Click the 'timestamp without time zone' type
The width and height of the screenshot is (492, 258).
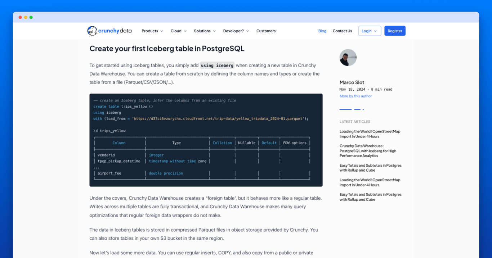click(178, 161)
